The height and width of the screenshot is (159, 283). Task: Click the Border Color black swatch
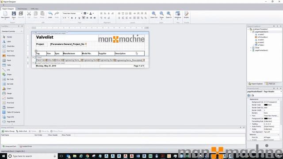click(266, 105)
